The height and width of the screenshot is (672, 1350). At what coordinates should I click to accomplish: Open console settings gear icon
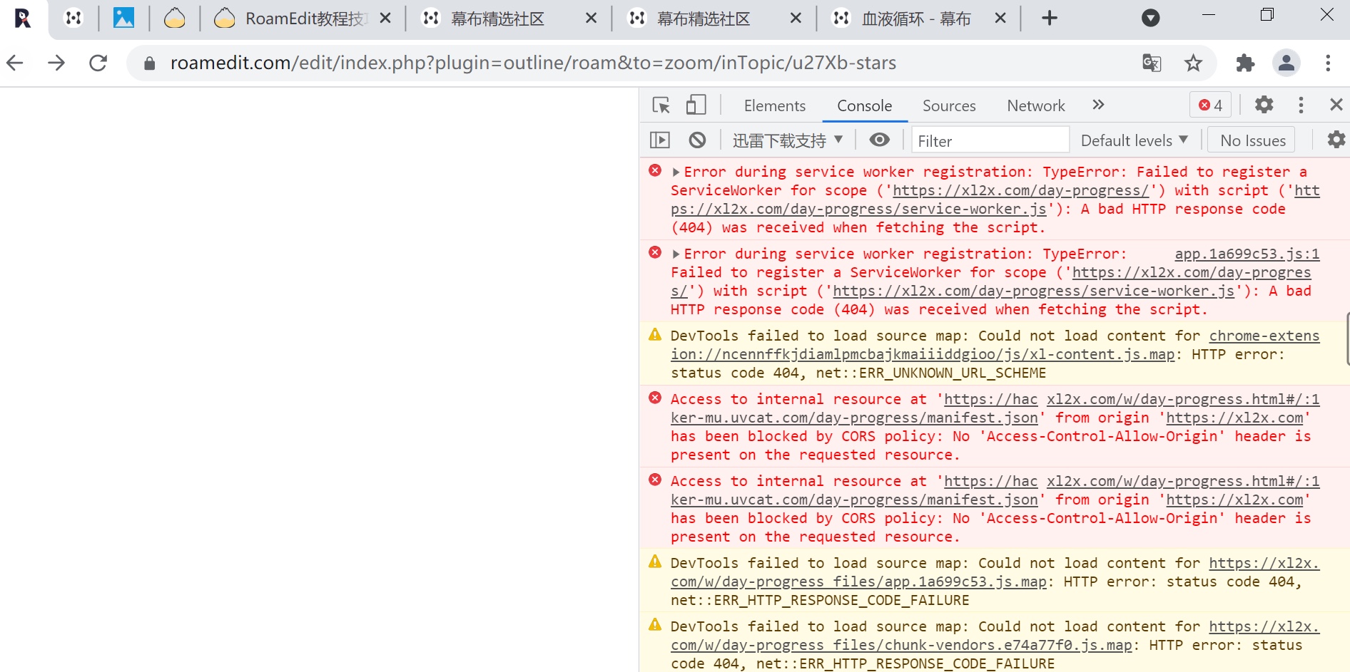tap(1336, 140)
